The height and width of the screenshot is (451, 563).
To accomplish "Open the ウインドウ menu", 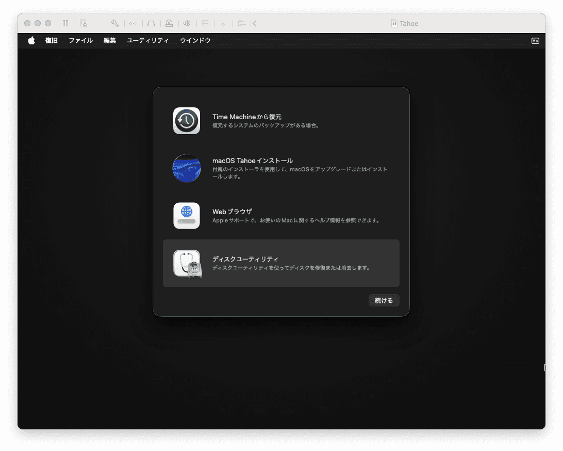I will point(195,41).
